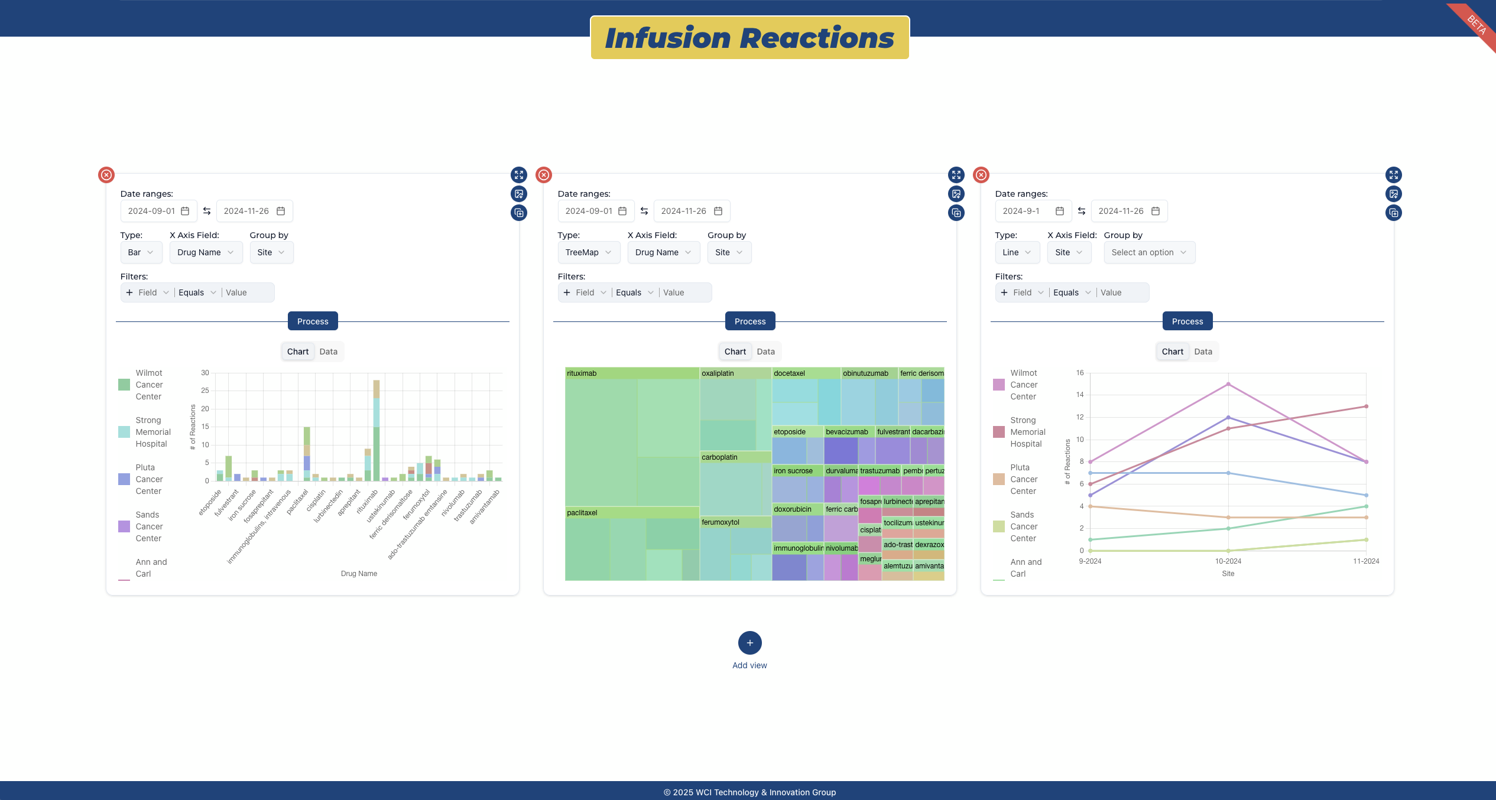Add a filter with plus in TreeMap view

[x=567, y=292]
